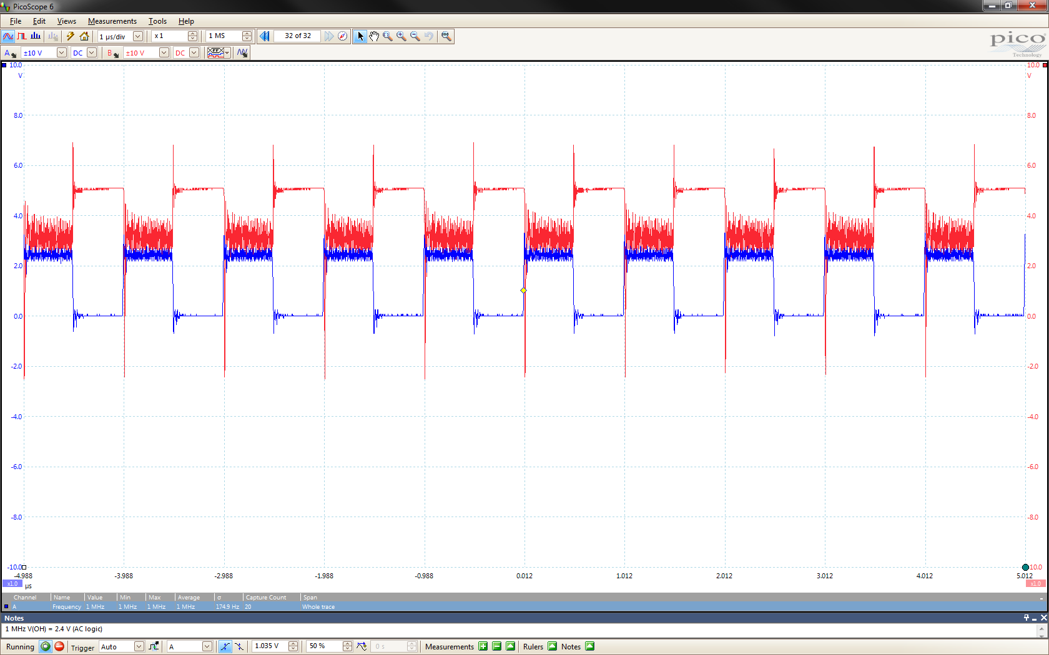Open the Measurements menu

112,21
